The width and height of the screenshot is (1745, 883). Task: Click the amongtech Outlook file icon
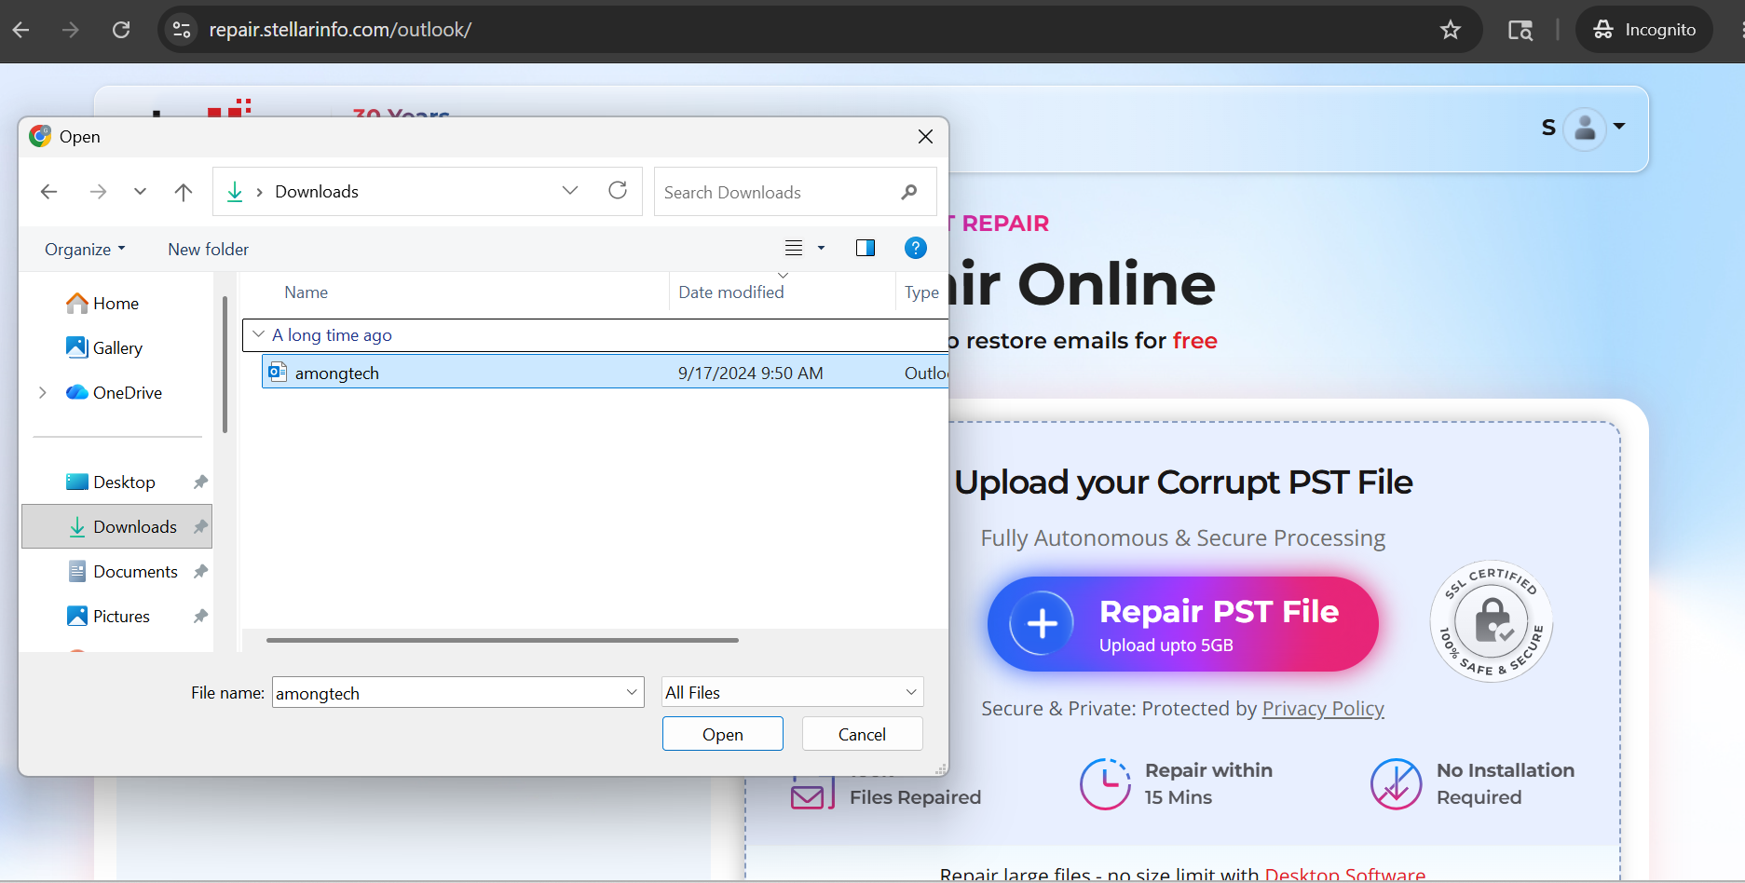tap(278, 373)
